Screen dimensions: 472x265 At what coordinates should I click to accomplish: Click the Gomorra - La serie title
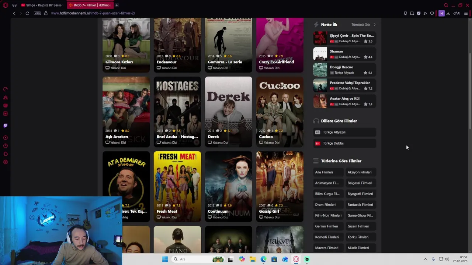click(225, 62)
